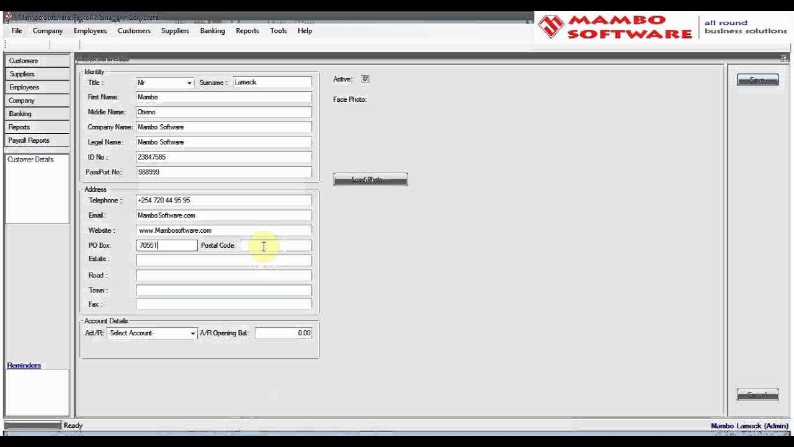Click the Fax field
The width and height of the screenshot is (794, 447).
(224, 304)
